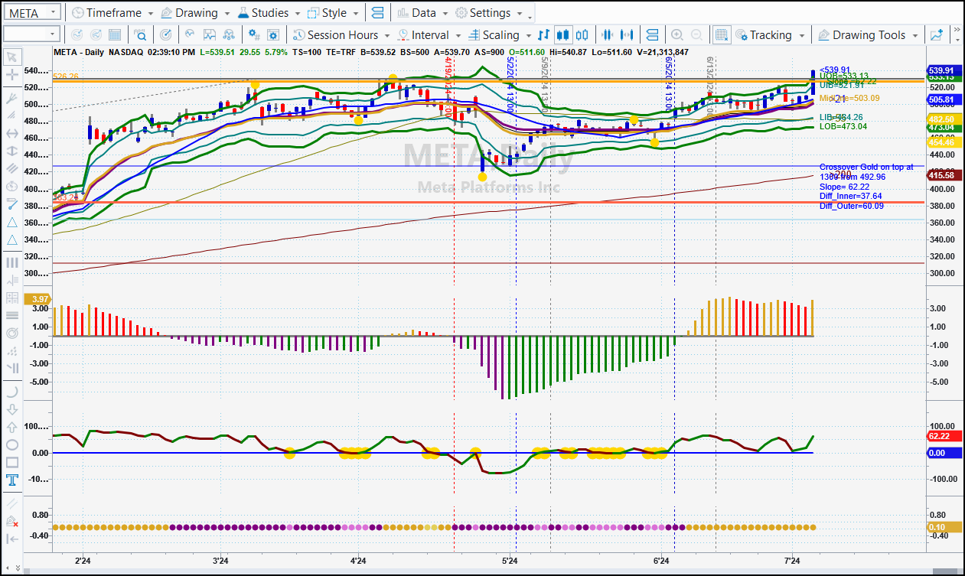Open the Data menu
Screen dimensions: 965x576
click(x=423, y=12)
